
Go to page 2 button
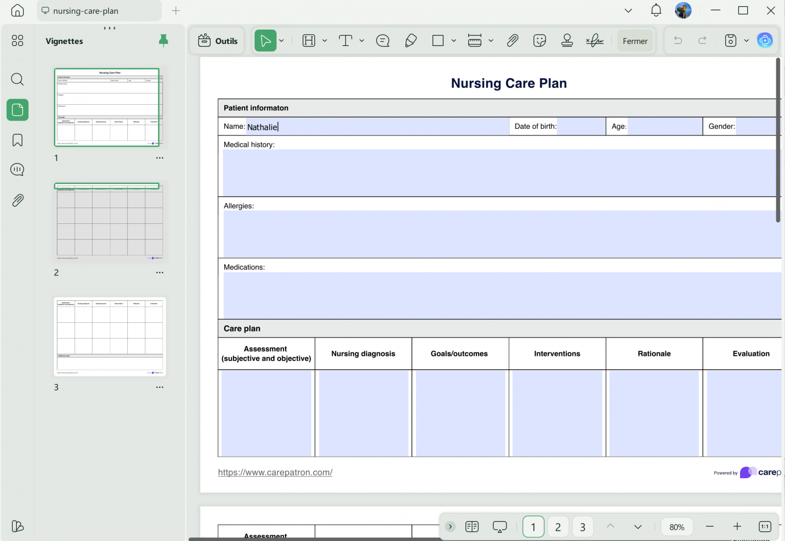(558, 527)
